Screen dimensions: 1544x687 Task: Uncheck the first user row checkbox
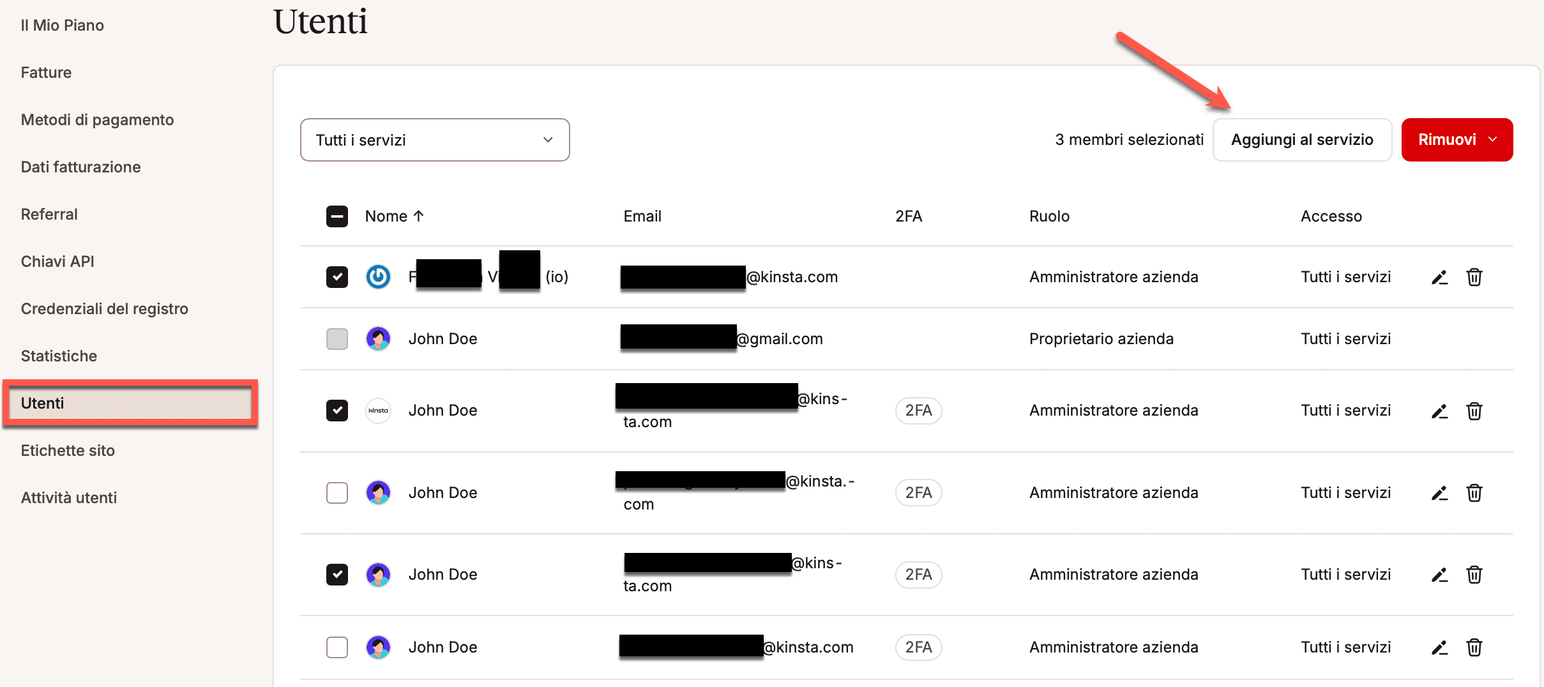tap(337, 277)
